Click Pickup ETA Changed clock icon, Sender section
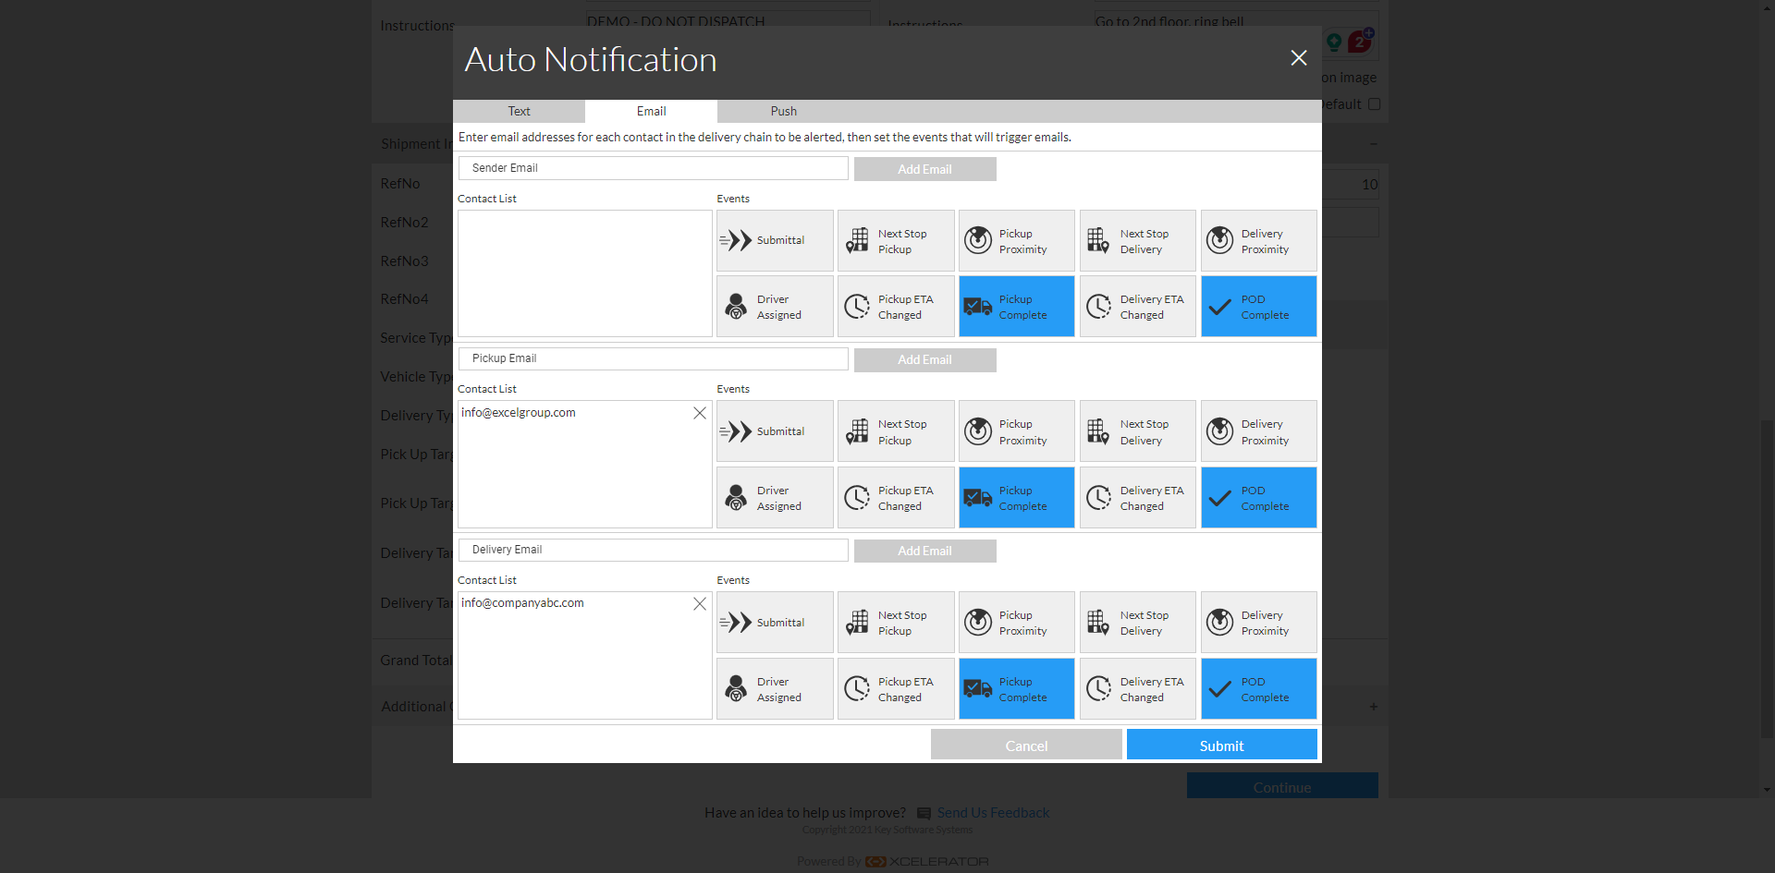The height and width of the screenshot is (873, 1775). click(857, 306)
